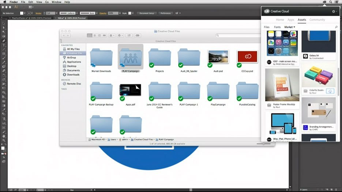The image size is (342, 192).
Task: Switch to Home tab in Creative Cloud
Action: (x=280, y=20)
